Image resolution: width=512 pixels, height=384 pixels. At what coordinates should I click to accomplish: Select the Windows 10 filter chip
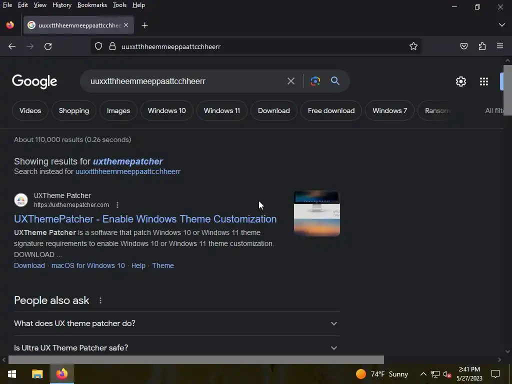167,110
